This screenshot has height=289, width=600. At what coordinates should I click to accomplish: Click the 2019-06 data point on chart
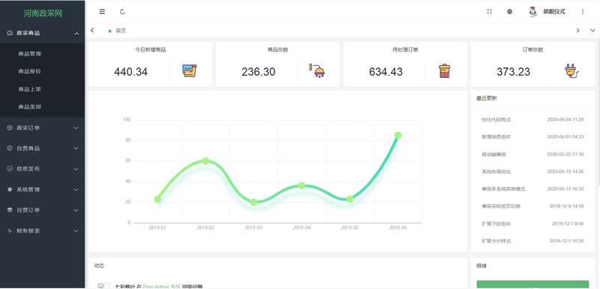(397, 136)
